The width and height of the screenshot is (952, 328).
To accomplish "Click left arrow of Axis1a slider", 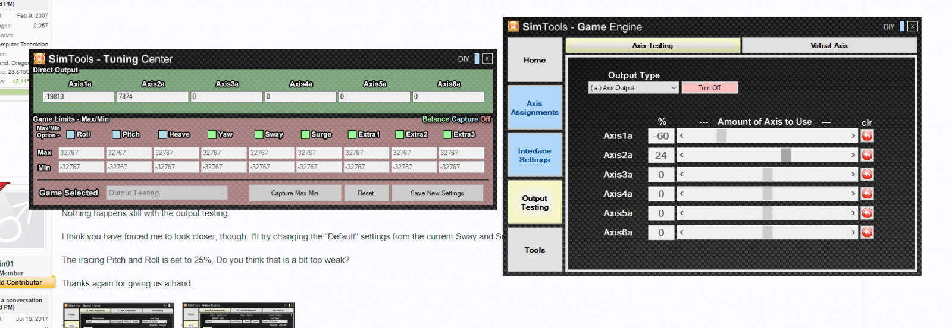I will click(682, 135).
